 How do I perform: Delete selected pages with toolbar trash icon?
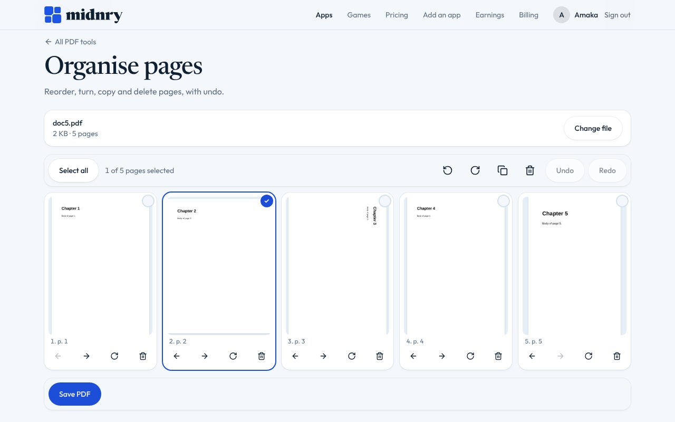point(530,170)
